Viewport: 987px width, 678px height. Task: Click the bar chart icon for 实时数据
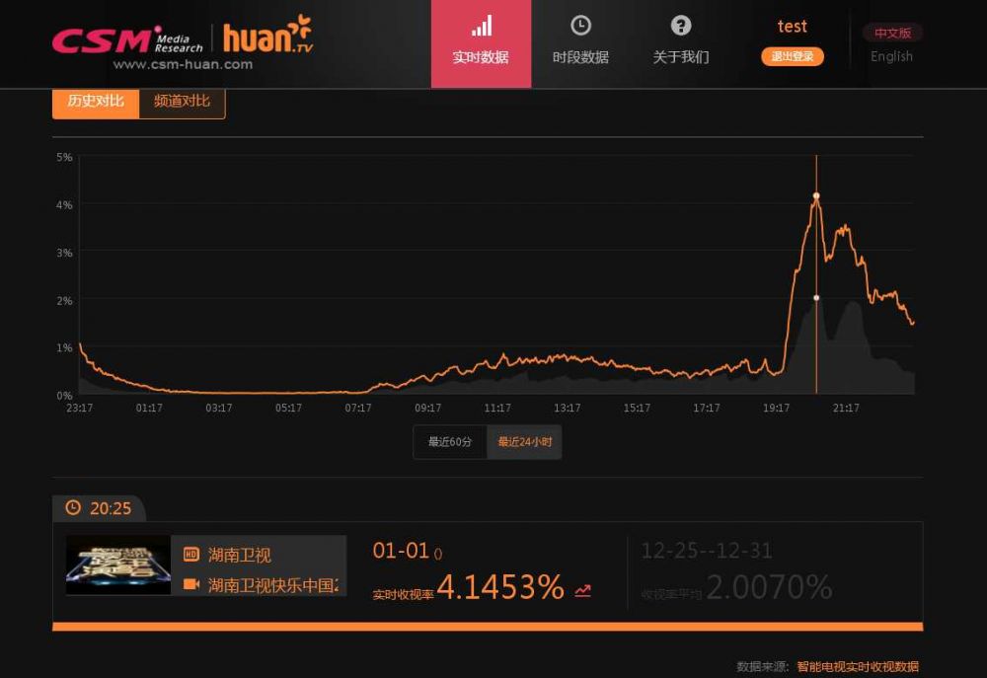[481, 27]
